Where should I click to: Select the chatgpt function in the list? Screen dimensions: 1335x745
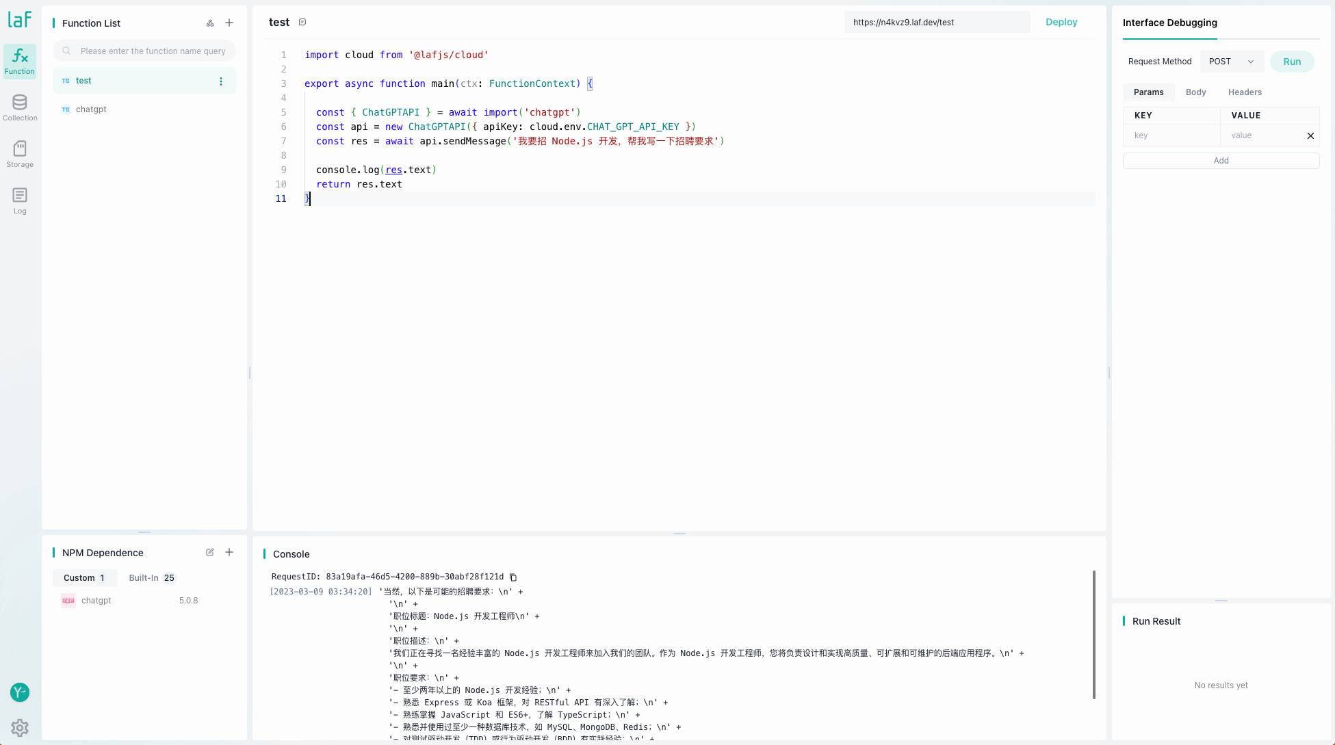144,109
